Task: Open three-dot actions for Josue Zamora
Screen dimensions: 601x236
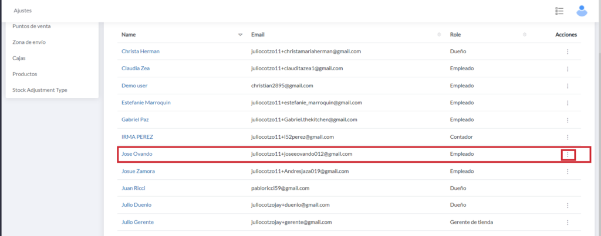Action: click(568, 172)
